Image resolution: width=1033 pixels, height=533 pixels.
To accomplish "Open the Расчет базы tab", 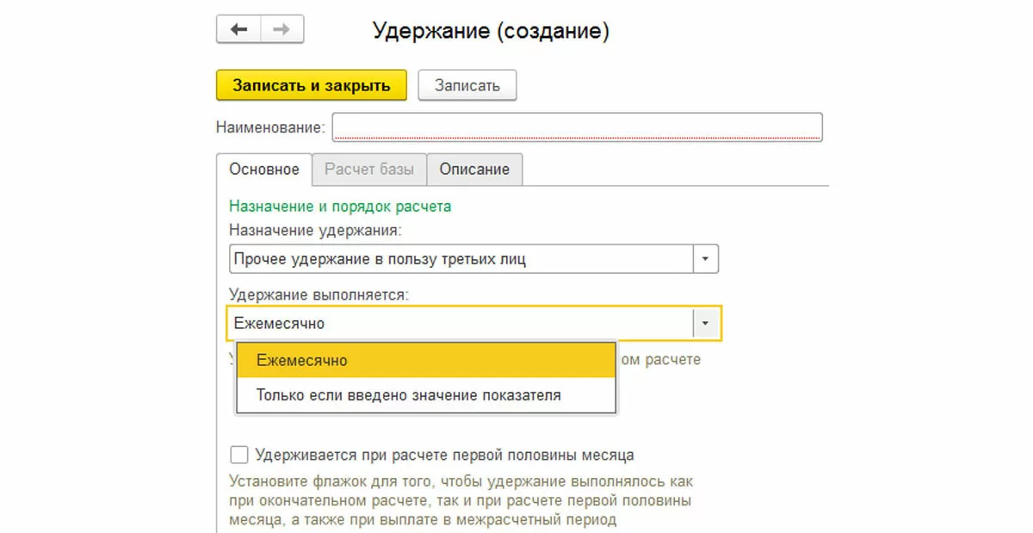I will pos(368,169).
